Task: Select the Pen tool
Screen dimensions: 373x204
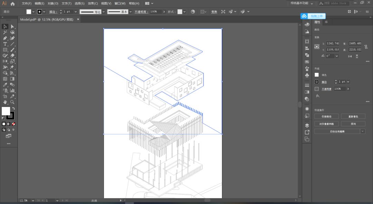Action: click(5, 38)
